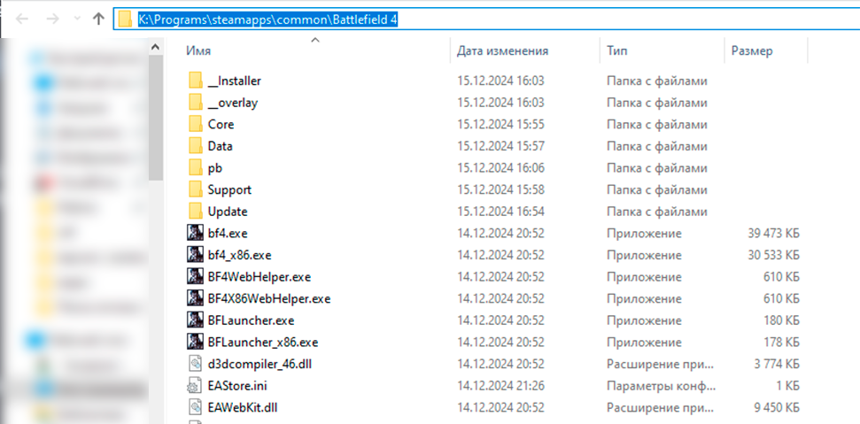Click the BFLauncher_x86.exe icon
This screenshot has height=424, width=860.
pyautogui.click(x=195, y=343)
